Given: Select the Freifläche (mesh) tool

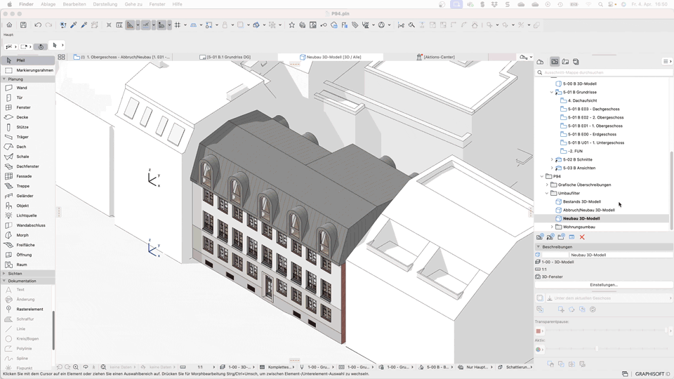Looking at the screenshot, I should [x=27, y=245].
